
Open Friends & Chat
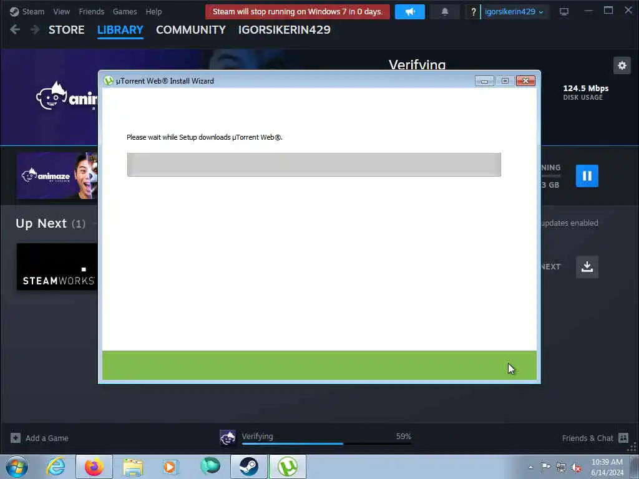pos(587,438)
